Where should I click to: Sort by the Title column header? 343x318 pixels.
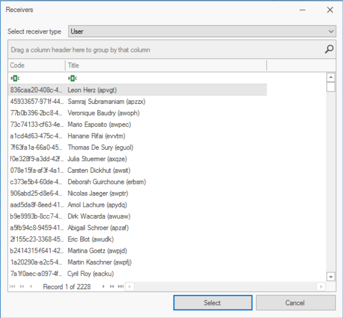click(166, 65)
